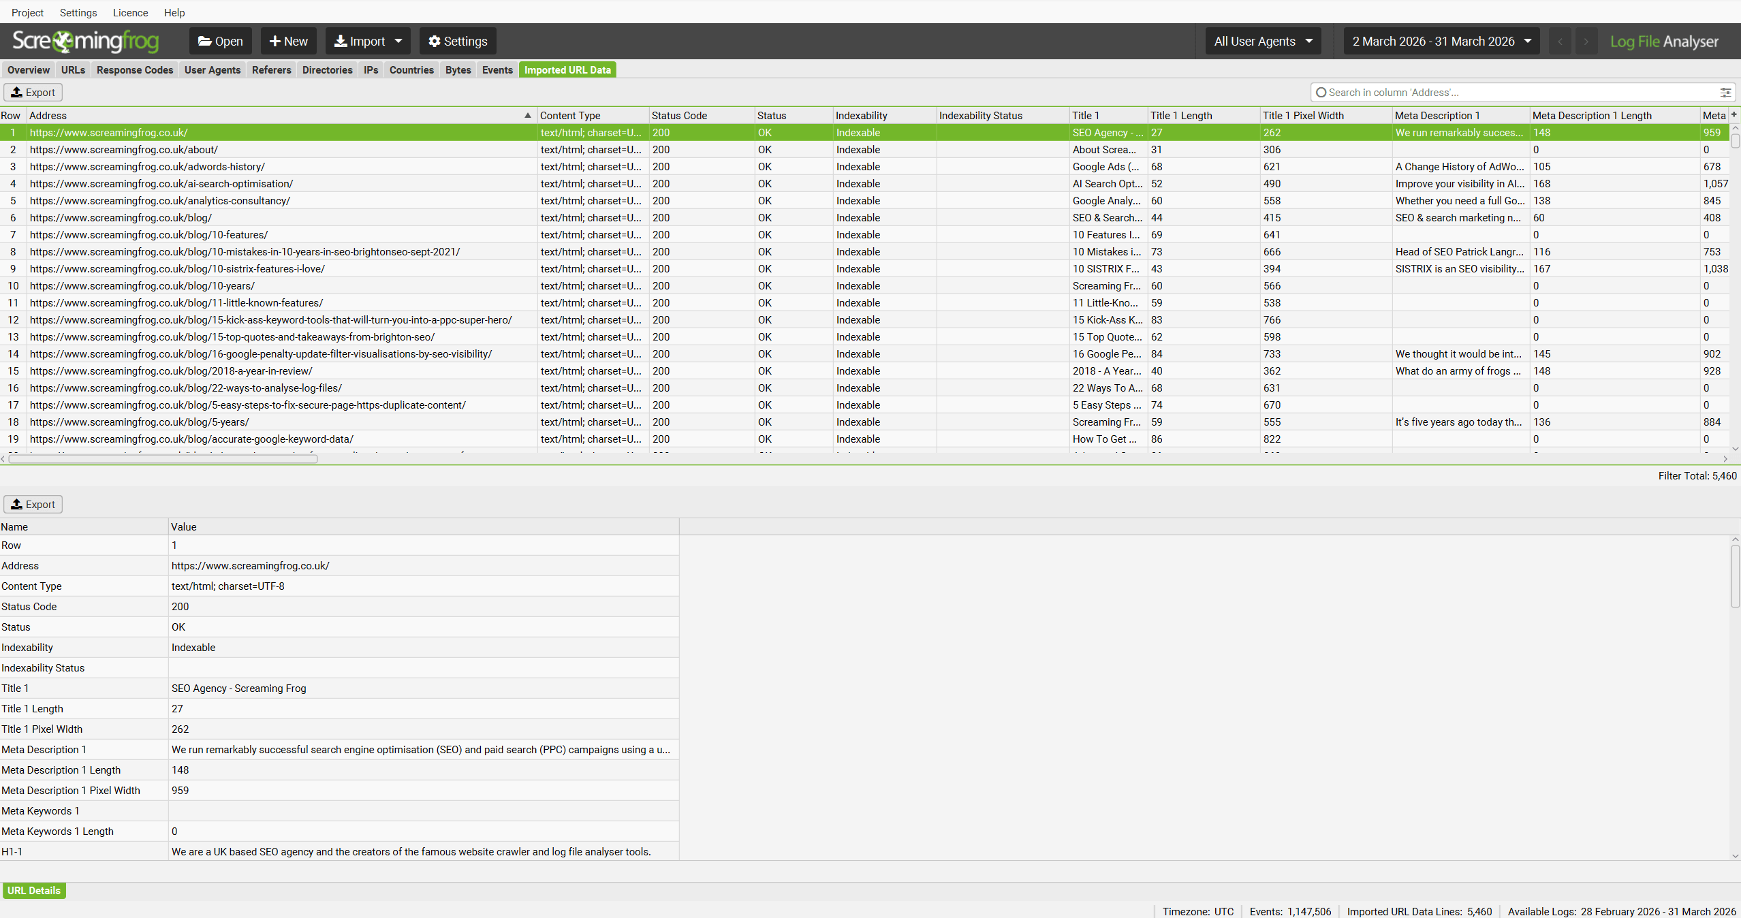Image resolution: width=1741 pixels, height=918 pixels.
Task: Switch to the Referers tab
Action: pyautogui.click(x=271, y=69)
